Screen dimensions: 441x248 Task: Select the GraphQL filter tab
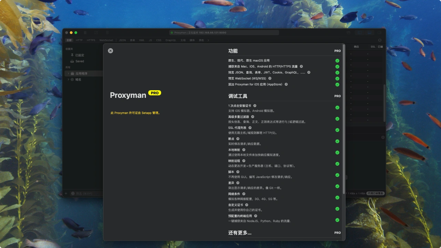point(171,40)
